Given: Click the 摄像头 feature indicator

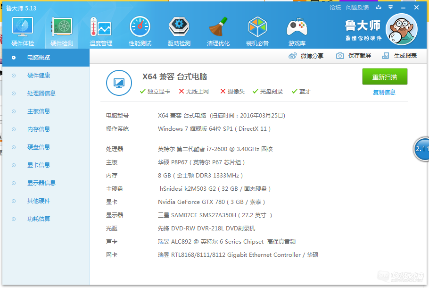Looking at the screenshot, I should tap(232, 92).
